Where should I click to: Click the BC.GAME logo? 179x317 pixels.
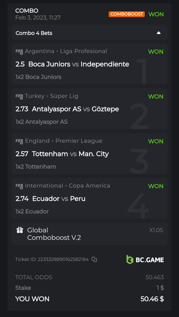point(145,260)
